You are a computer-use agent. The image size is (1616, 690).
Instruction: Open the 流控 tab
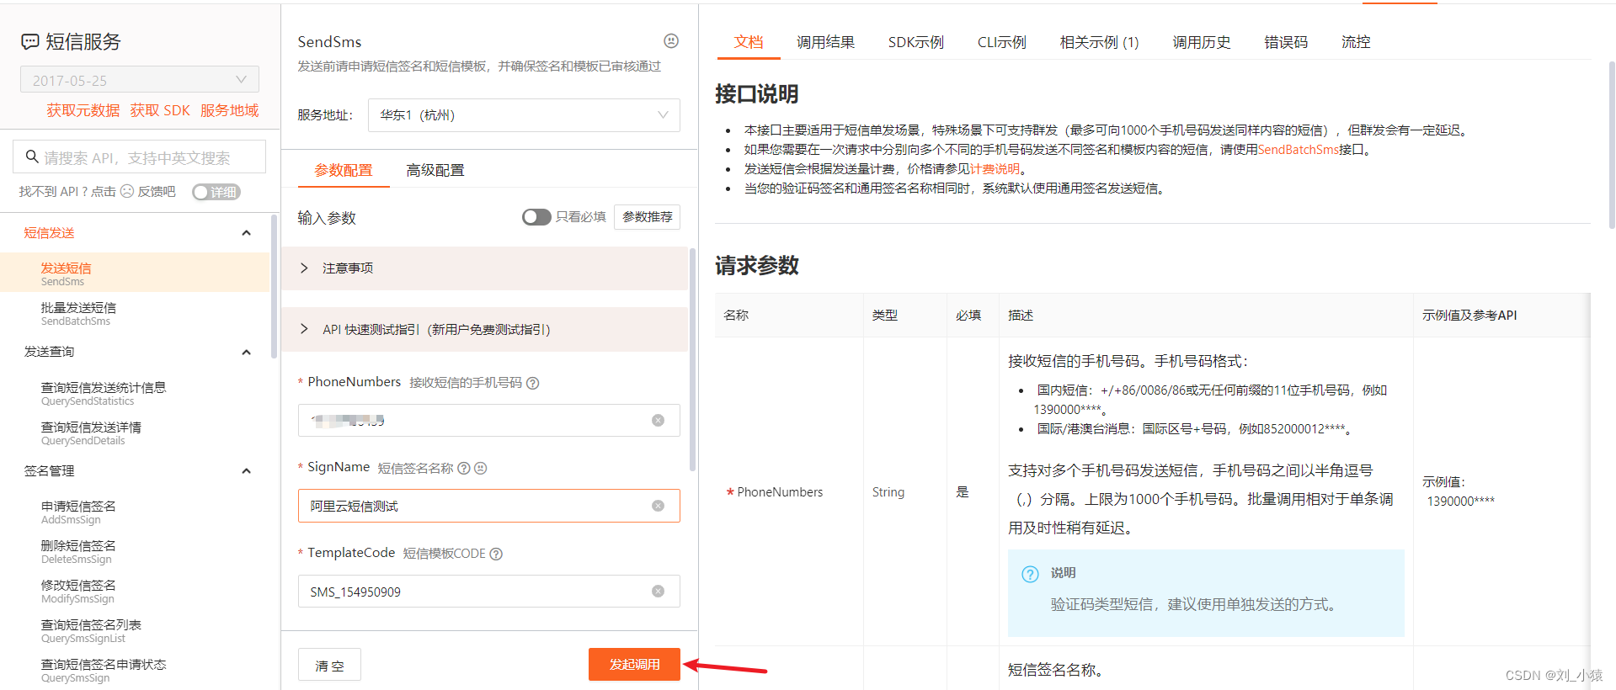1356,42
